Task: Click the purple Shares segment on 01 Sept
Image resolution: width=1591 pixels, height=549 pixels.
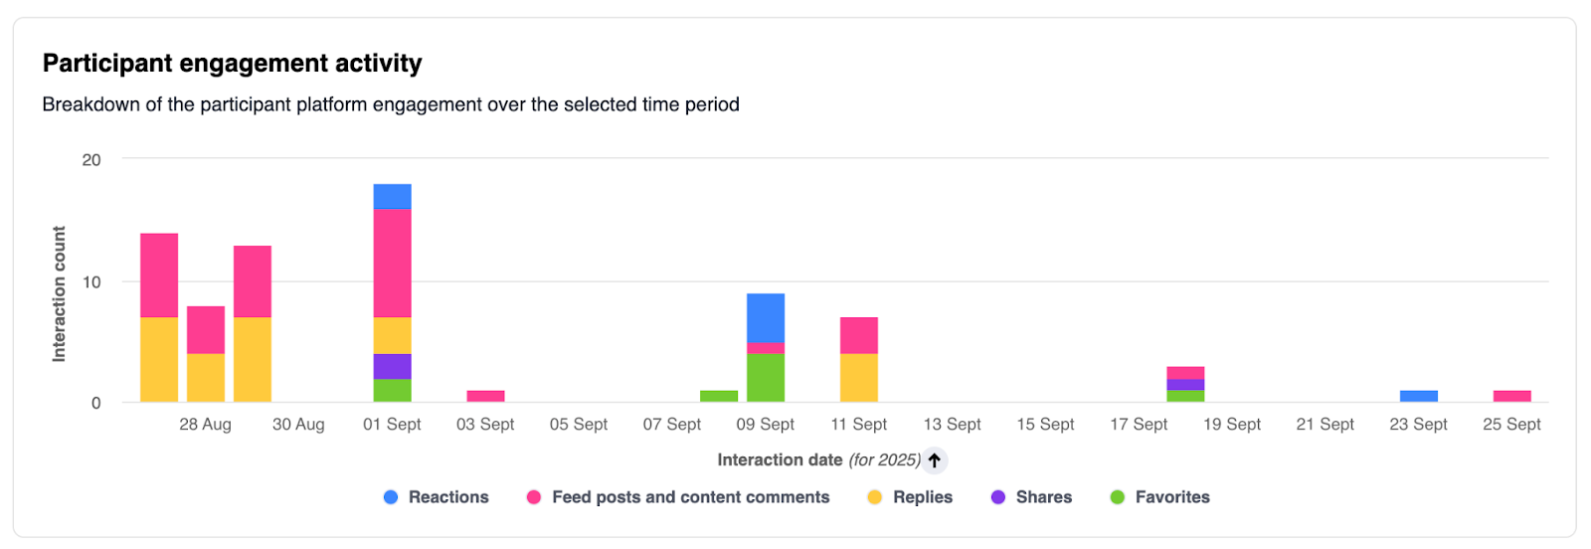Action: point(392,366)
